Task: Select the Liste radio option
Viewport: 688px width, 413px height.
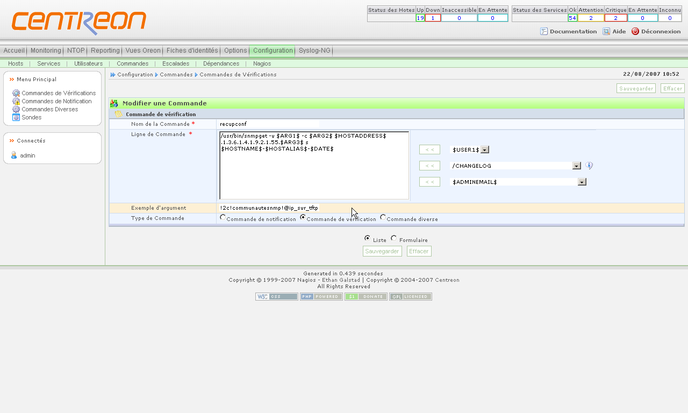Action: 368,238
